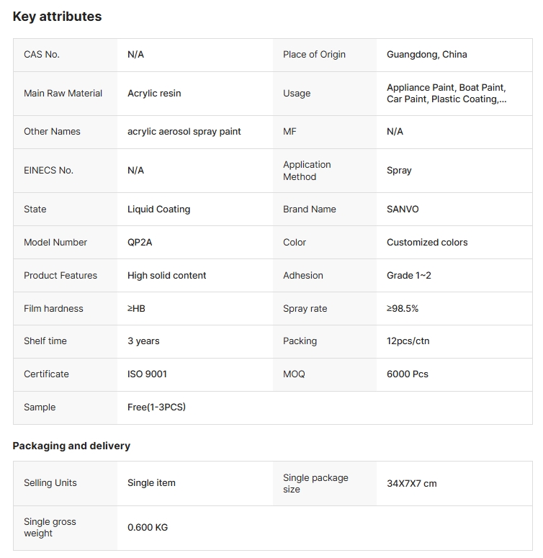This screenshot has height=558, width=543.
Task: Select the Acrylic resin raw material value
Action: (x=154, y=94)
